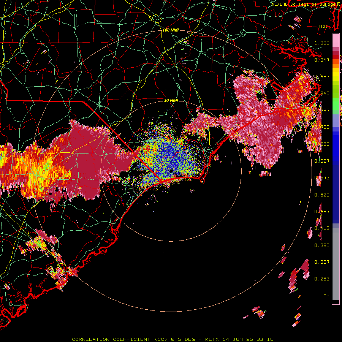Select the 0.520 scale value label
The height and width of the screenshot is (342, 342).
point(322,195)
